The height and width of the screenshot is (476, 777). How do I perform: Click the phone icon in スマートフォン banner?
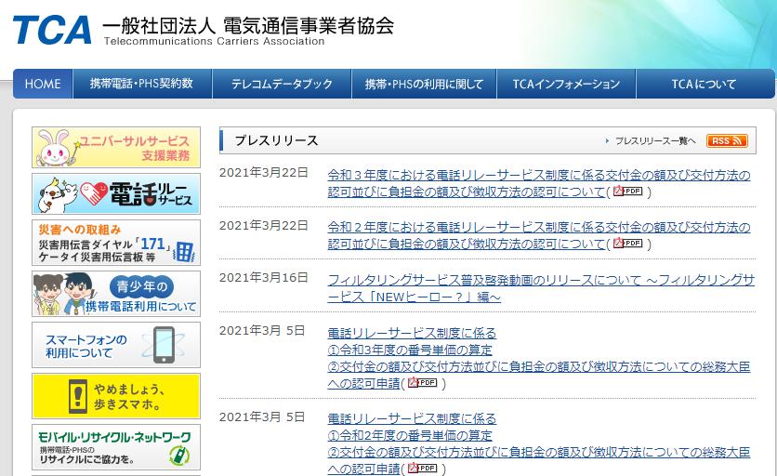coord(164,345)
